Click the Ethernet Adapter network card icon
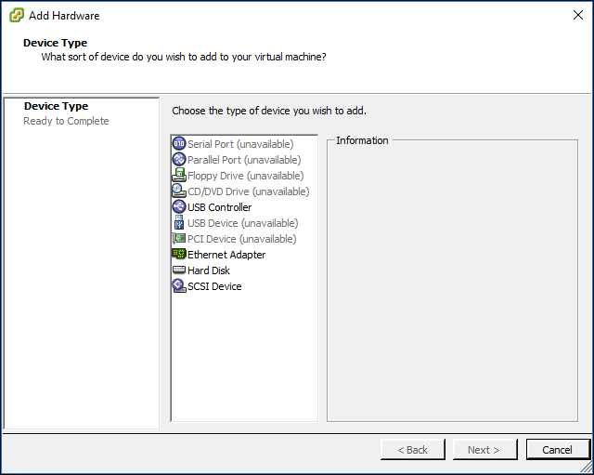 [x=179, y=254]
